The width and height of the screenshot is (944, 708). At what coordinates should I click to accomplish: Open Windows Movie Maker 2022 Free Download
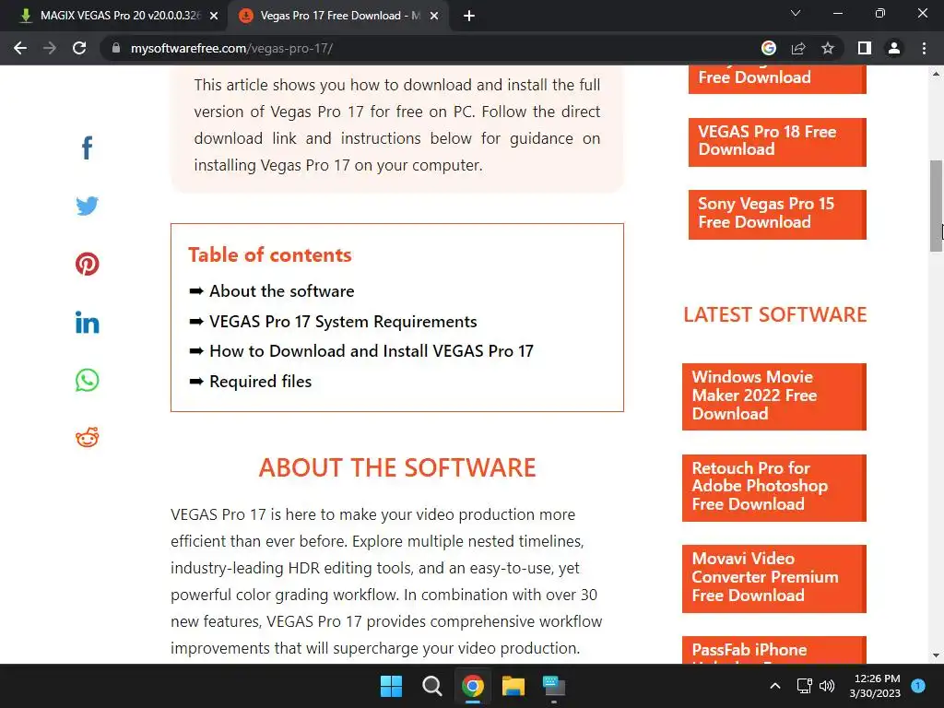(774, 396)
